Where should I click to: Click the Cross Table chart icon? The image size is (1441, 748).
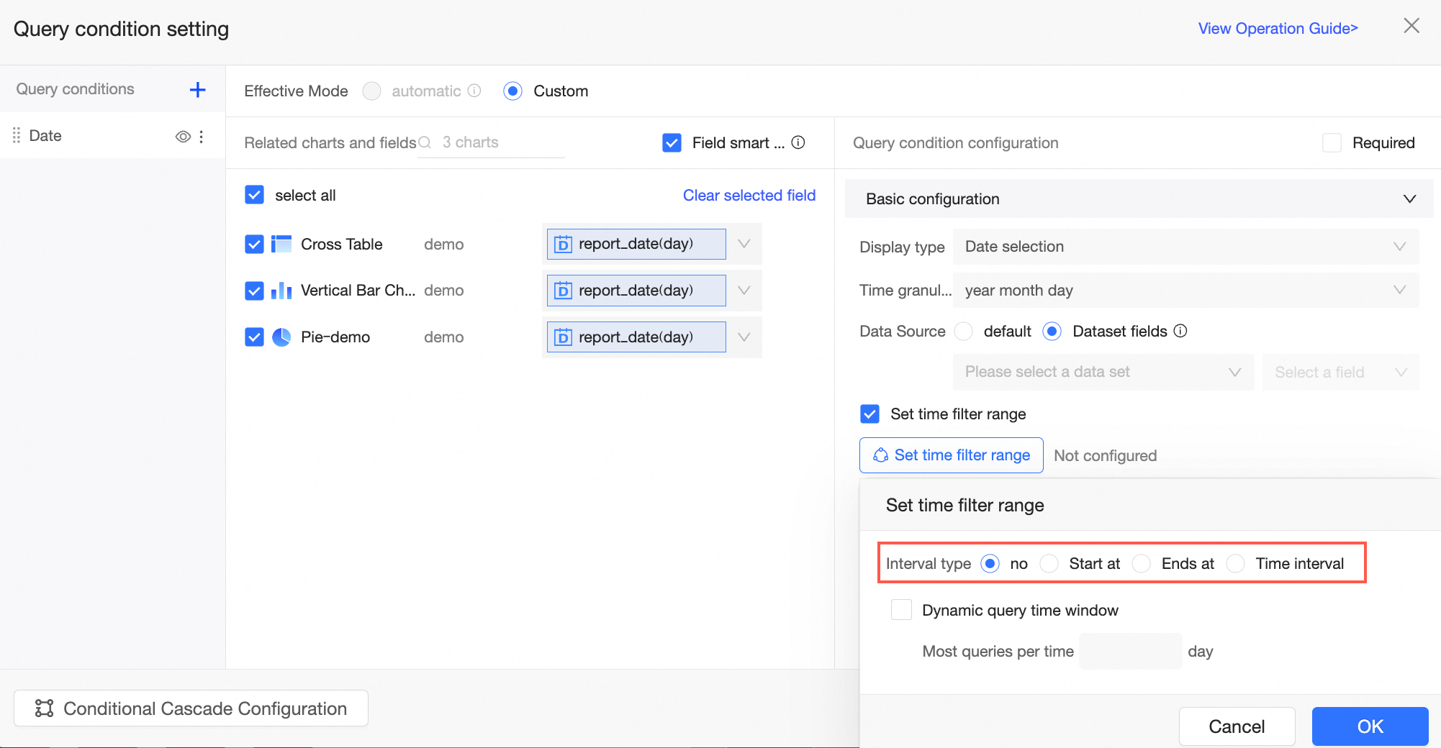tap(281, 245)
